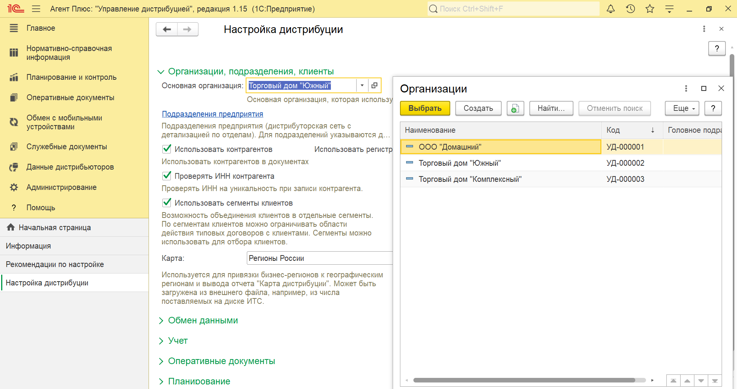The width and height of the screenshot is (737, 389).
Task: Click the home icon of Начальная страница
Action: click(x=11, y=227)
